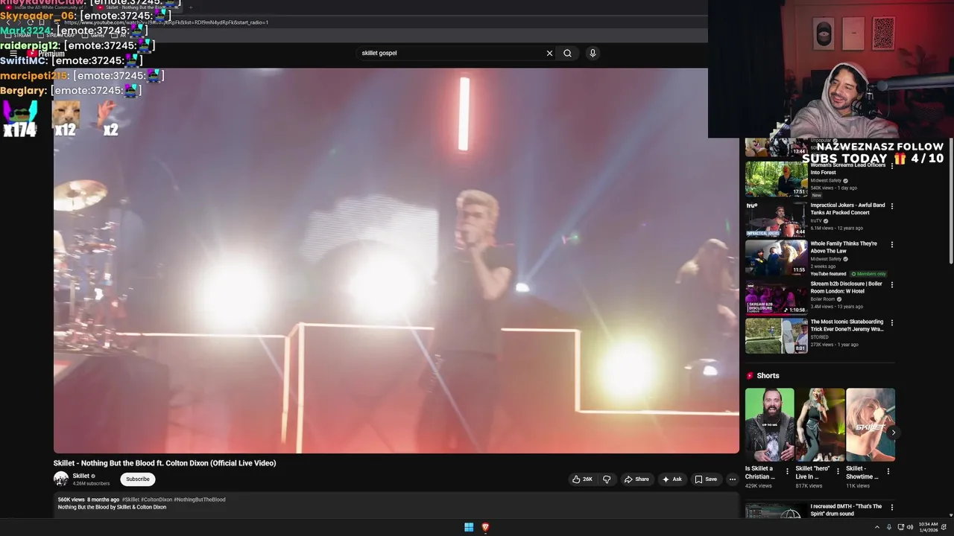
Task: Open the Ask AI button
Action: click(x=672, y=479)
